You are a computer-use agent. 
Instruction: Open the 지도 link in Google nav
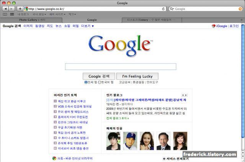coord(50,26)
